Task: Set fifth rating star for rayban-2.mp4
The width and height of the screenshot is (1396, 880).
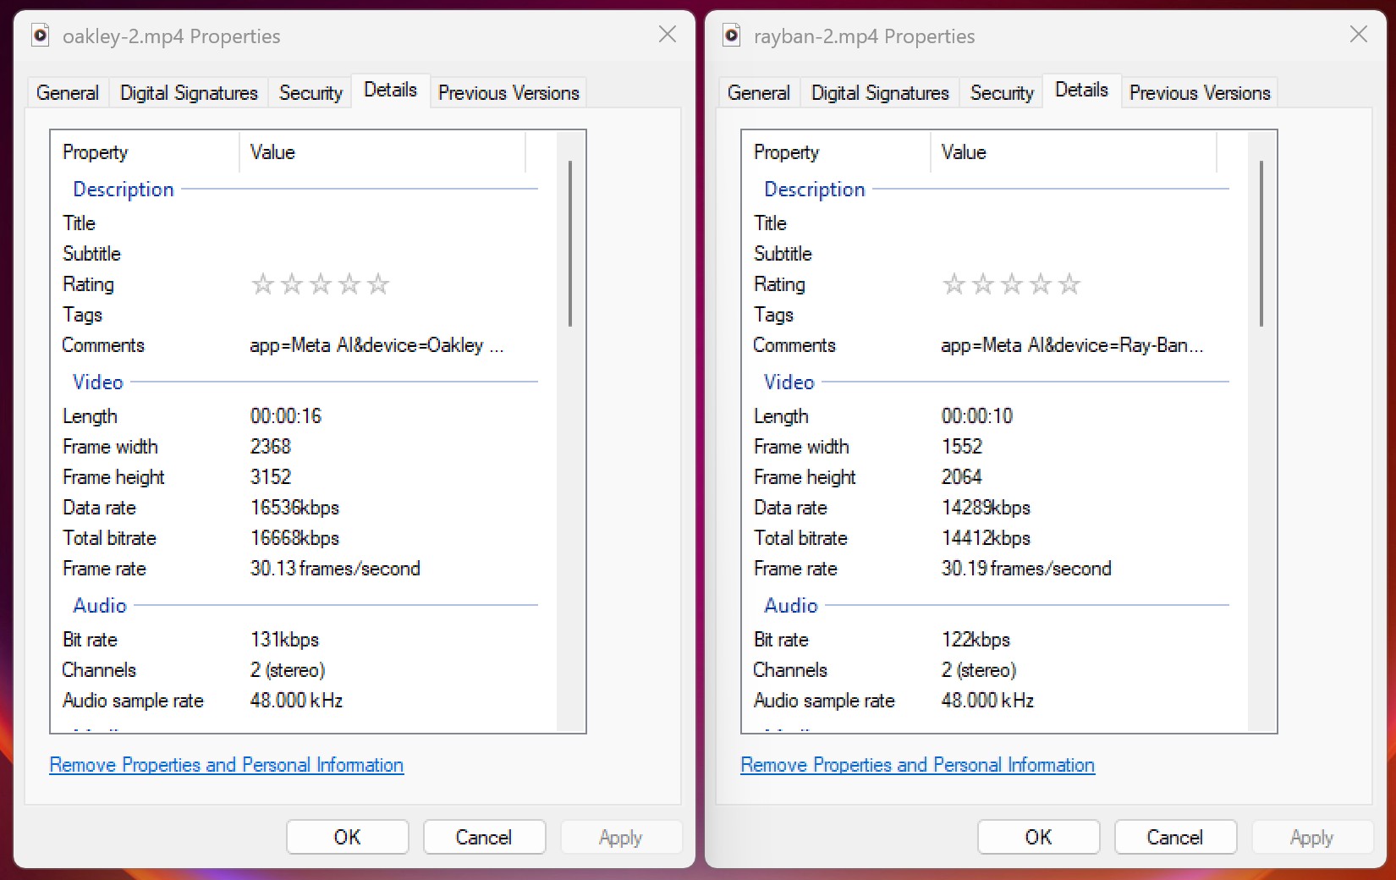Action: click(x=1069, y=284)
